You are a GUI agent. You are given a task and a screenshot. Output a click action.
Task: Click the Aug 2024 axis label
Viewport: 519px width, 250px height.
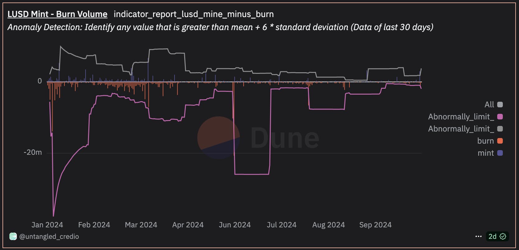[x=329, y=225]
